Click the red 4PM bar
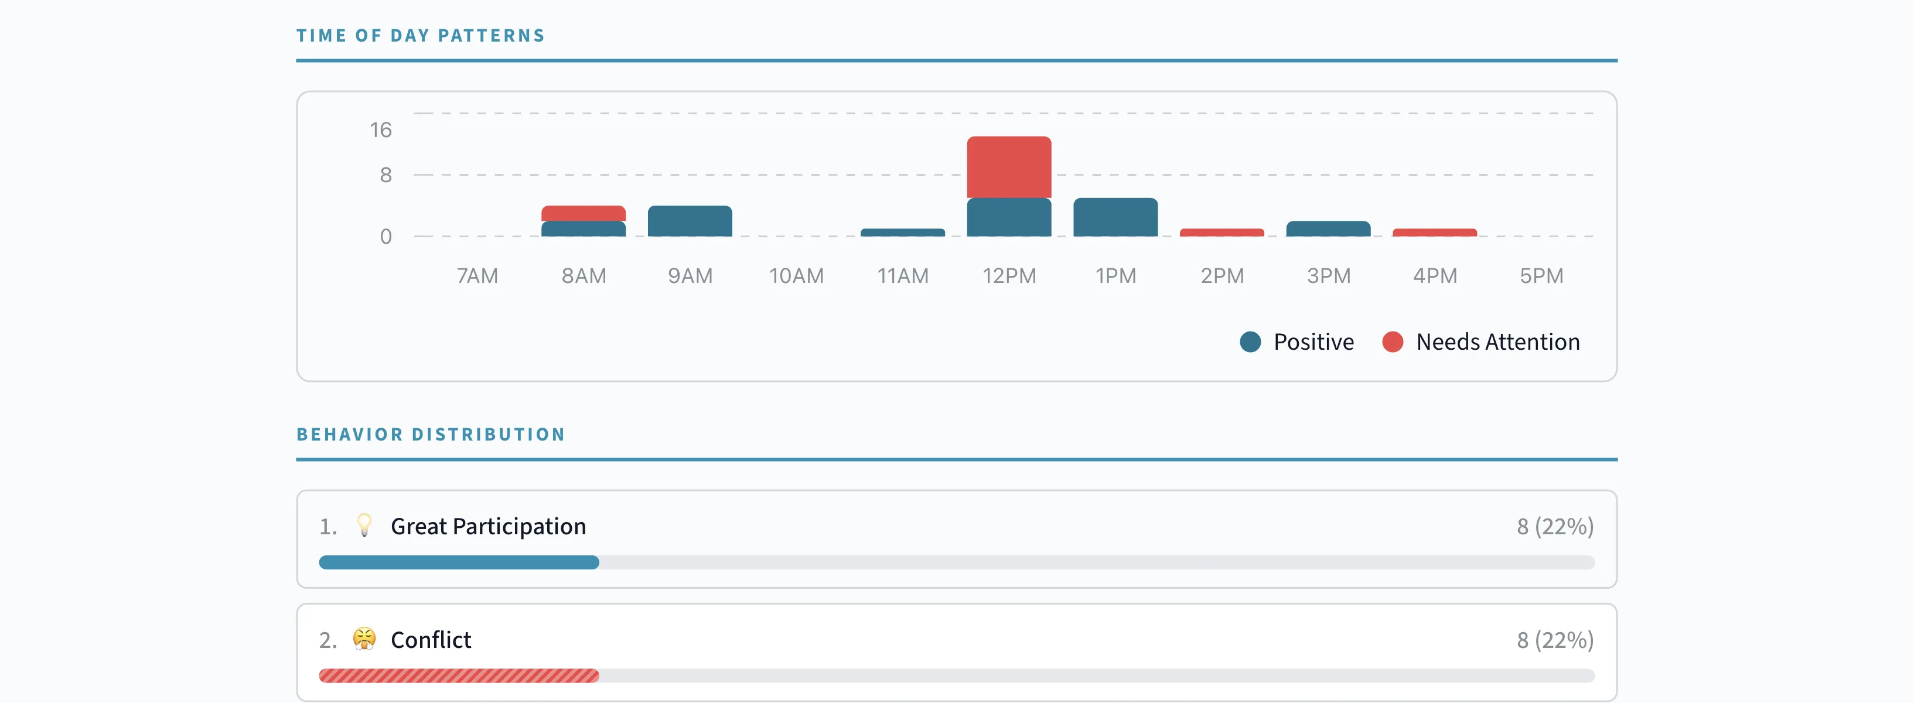This screenshot has height=703, width=1914. pyautogui.click(x=1434, y=233)
